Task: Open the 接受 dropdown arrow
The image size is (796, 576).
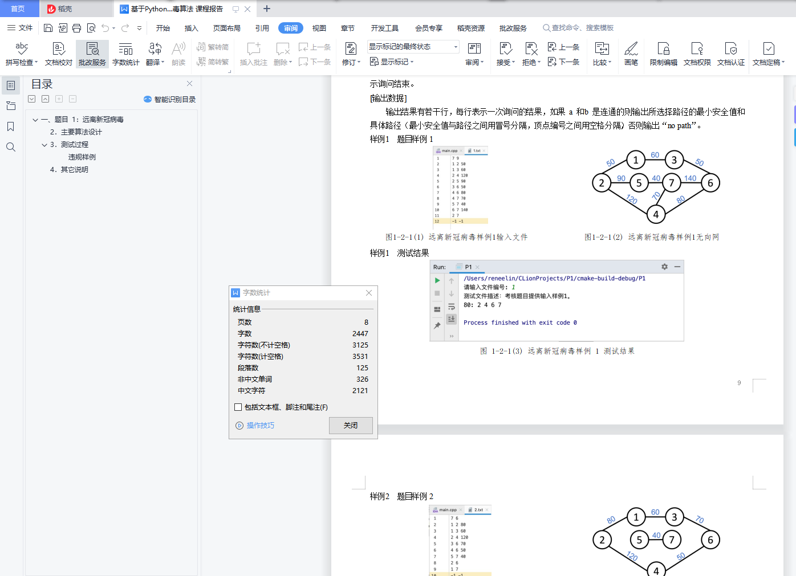Action: tap(513, 63)
